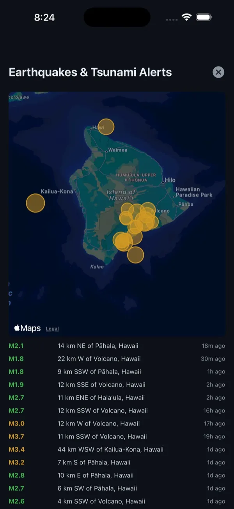The width and height of the screenshot is (234, 509).
Task: Open M2.8 quake 10 km E of Pāhala
Action: (x=117, y=475)
